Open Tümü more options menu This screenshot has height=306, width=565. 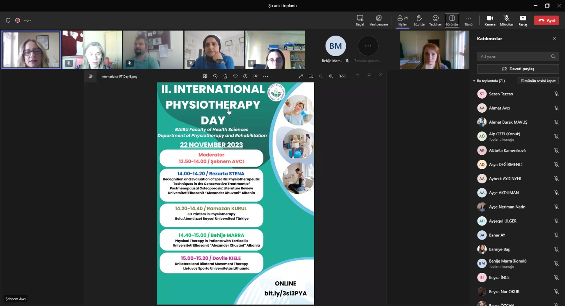click(468, 20)
